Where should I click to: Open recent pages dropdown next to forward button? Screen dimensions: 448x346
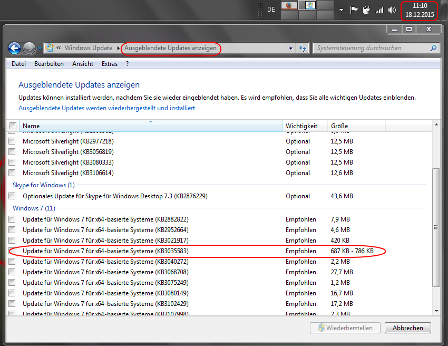pyautogui.click(x=40, y=48)
